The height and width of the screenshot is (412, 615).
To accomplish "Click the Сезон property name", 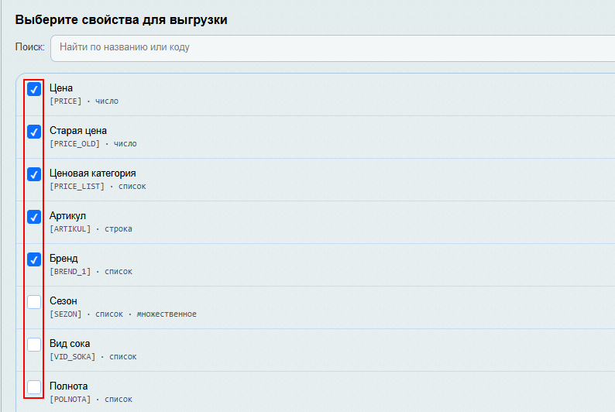I will 64,300.
